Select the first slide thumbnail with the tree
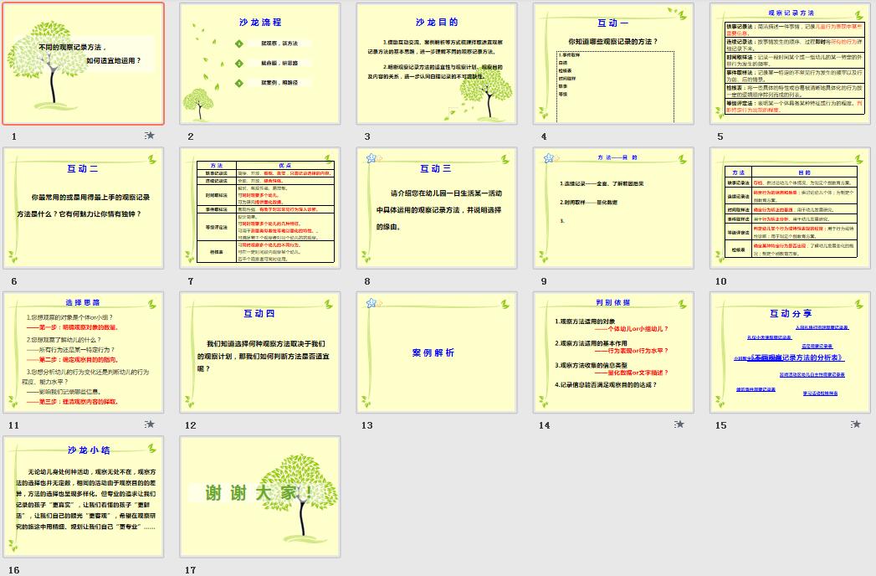The height and width of the screenshot is (576, 876). (83, 64)
